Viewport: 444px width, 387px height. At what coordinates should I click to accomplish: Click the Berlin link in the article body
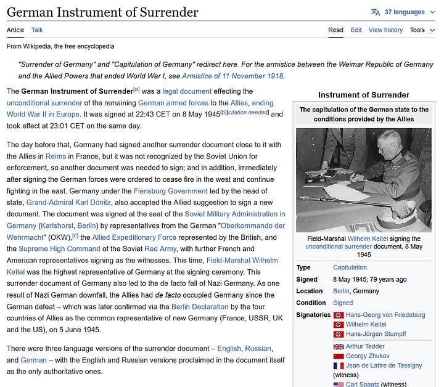tap(87, 226)
